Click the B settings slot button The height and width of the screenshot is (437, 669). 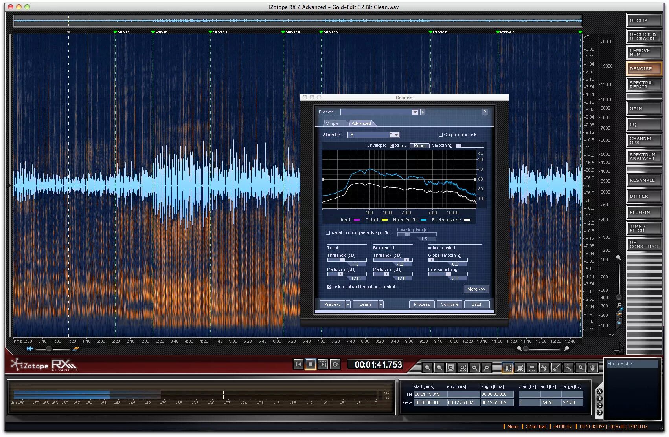[599, 399]
